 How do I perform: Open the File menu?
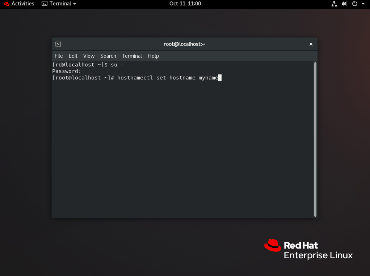pos(59,56)
